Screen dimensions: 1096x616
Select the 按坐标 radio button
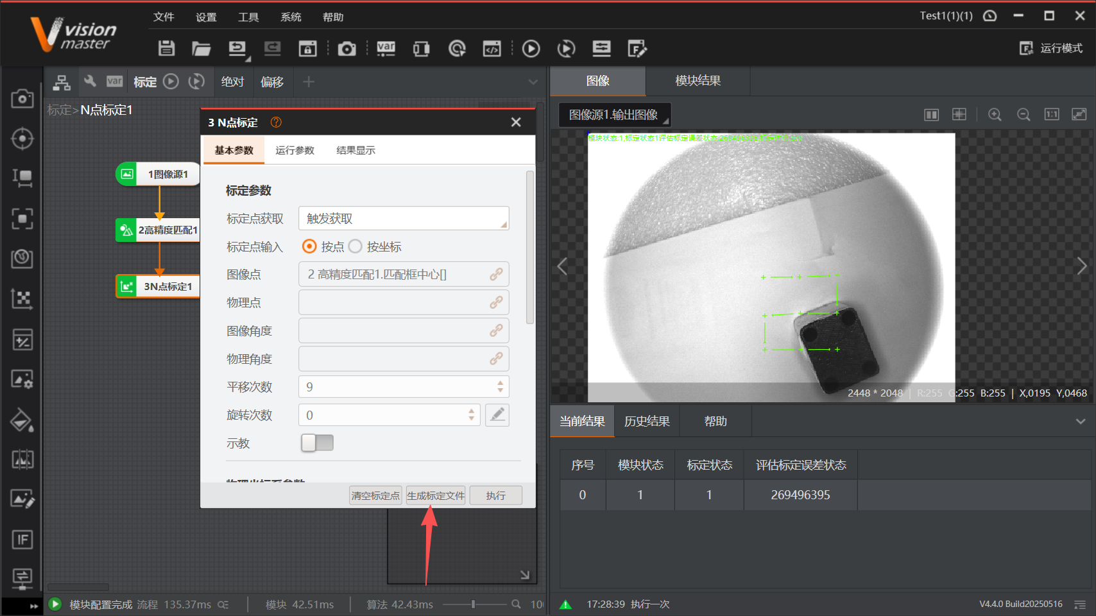point(355,246)
